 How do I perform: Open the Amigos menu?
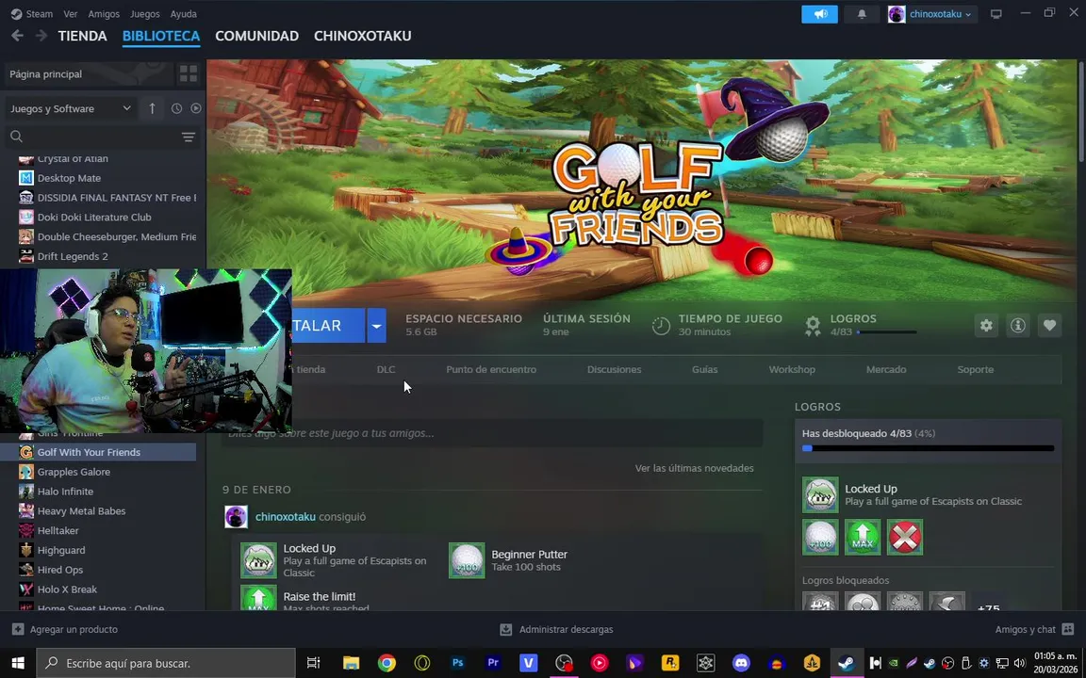coord(104,14)
